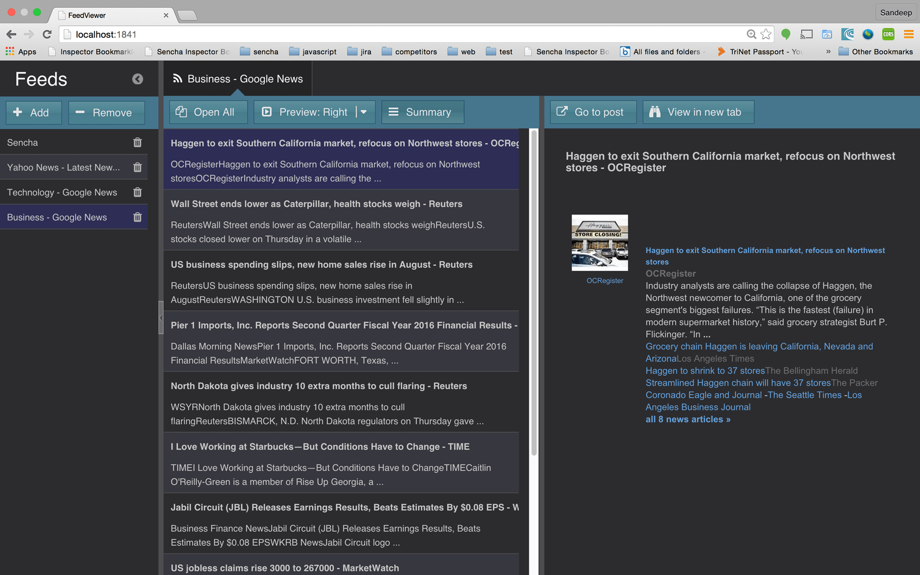This screenshot has height=575, width=920.
Task: Reload the page with refresh icon
Action: [47, 34]
